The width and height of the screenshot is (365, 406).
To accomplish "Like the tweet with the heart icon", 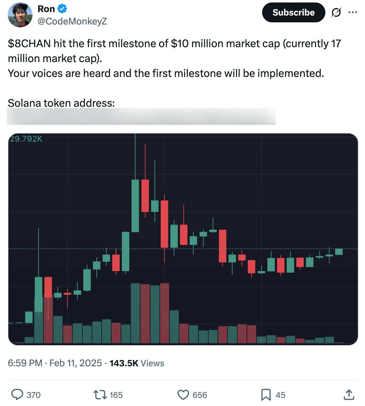I will 183,395.
